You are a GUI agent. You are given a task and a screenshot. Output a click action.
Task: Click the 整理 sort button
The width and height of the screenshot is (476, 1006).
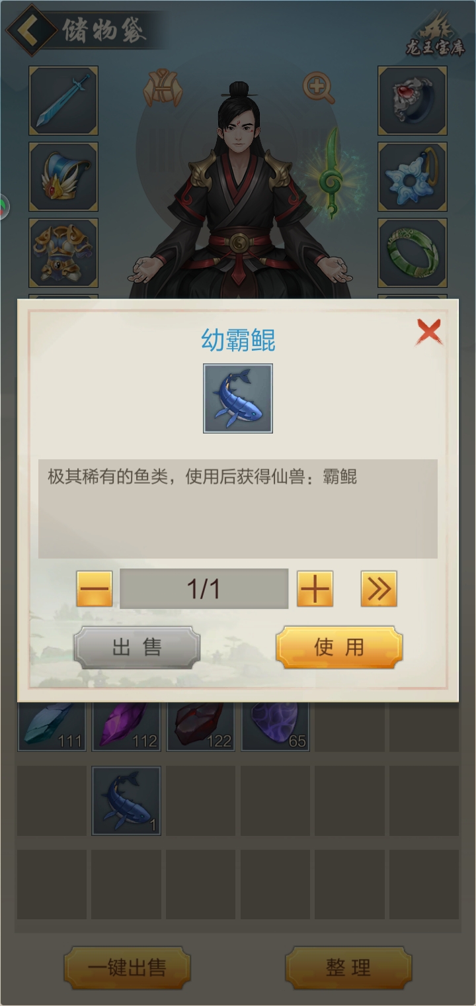pos(348,968)
